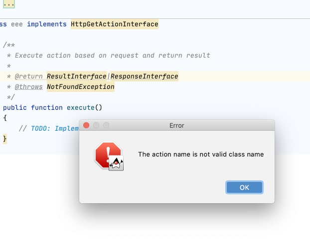Click HttpGetActionInterface in class declaration

point(115,24)
